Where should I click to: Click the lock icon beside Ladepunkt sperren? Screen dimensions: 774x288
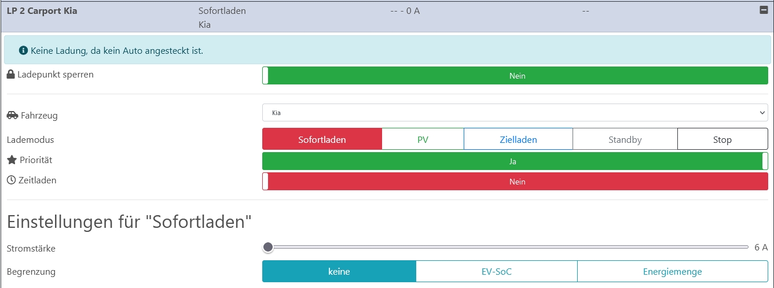[10, 75]
